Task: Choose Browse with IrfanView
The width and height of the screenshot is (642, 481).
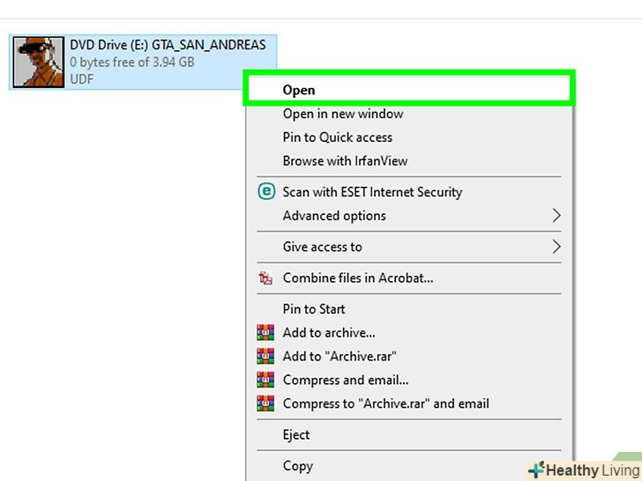Action: 345,161
